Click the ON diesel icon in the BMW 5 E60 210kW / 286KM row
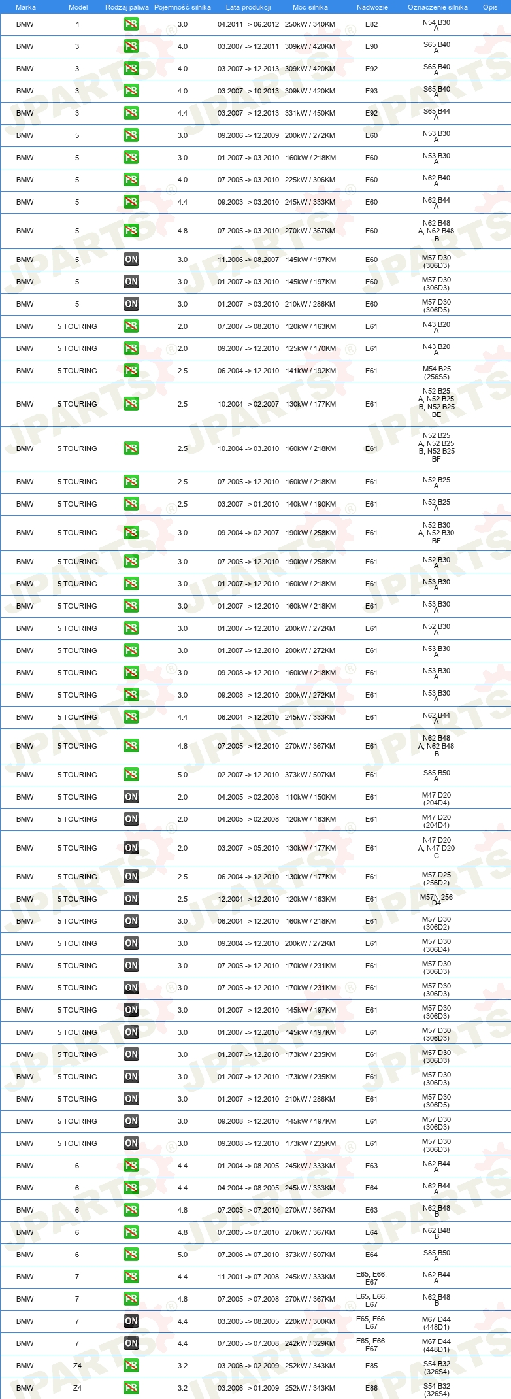 [131, 304]
